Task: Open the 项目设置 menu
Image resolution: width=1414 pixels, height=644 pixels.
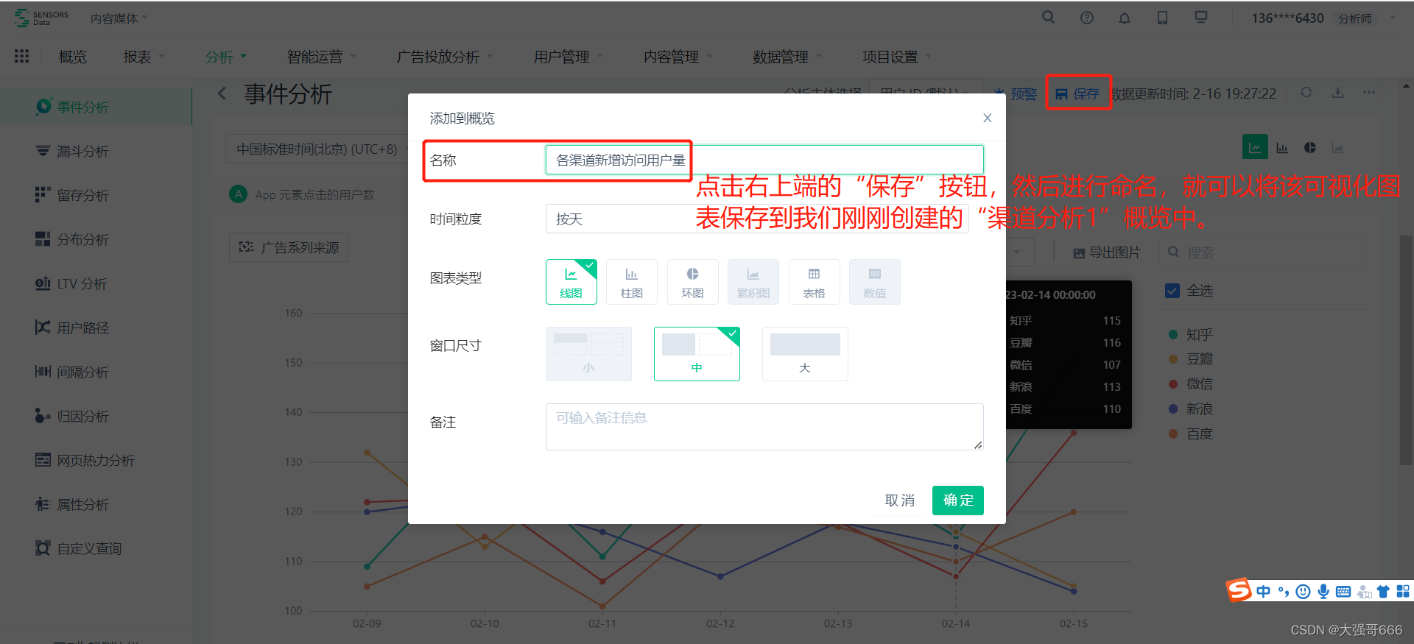Action: pyautogui.click(x=896, y=57)
